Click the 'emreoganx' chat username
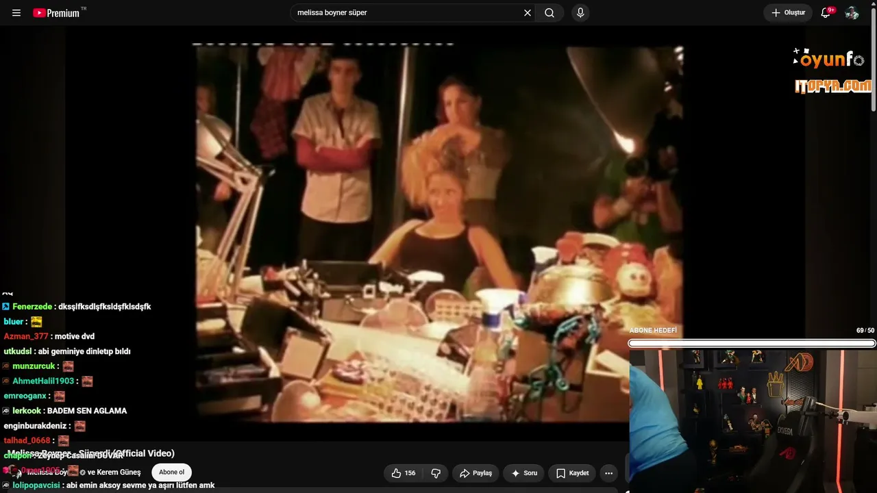This screenshot has height=493, width=877. click(x=25, y=396)
